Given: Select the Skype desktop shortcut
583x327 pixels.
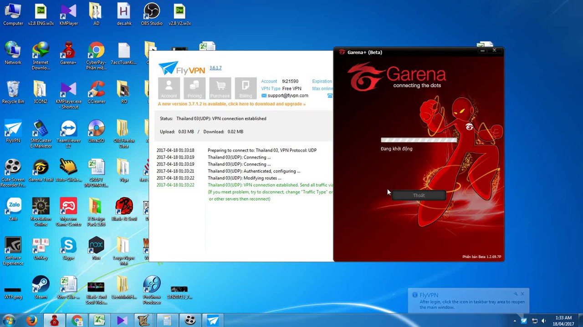Looking at the screenshot, I should 68,249.
